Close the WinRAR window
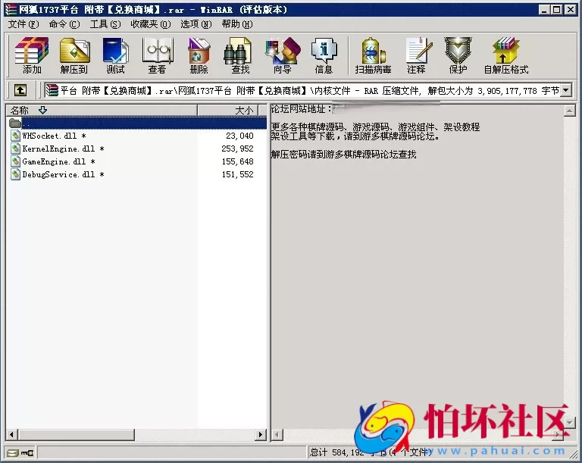Image resolution: width=582 pixels, height=463 pixels. (571, 10)
